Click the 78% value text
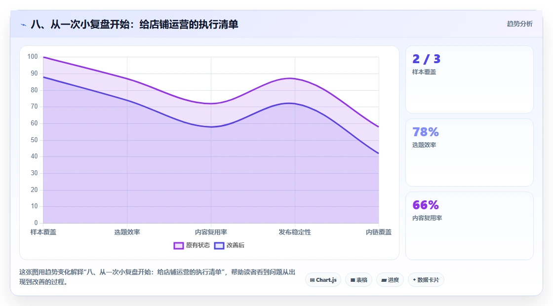 [426, 132]
